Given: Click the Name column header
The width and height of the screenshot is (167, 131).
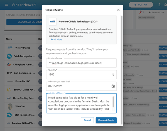Looking at the screenshot, I should [x=9, y=39].
